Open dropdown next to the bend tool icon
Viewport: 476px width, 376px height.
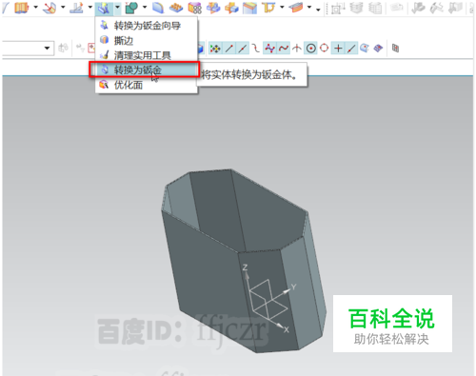pos(63,7)
